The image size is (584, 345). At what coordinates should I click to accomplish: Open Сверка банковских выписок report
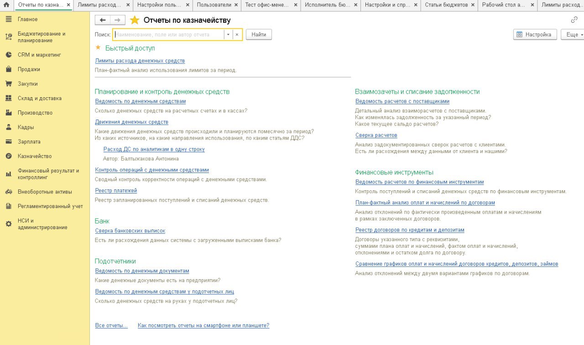130,231
